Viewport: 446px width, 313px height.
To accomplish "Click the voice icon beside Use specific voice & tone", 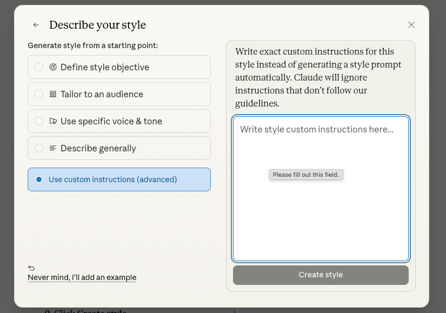I will [x=53, y=121].
